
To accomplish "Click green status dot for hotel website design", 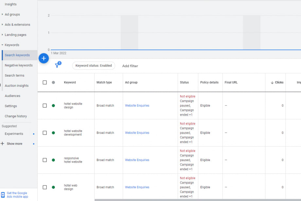I will pyautogui.click(x=53, y=106).
